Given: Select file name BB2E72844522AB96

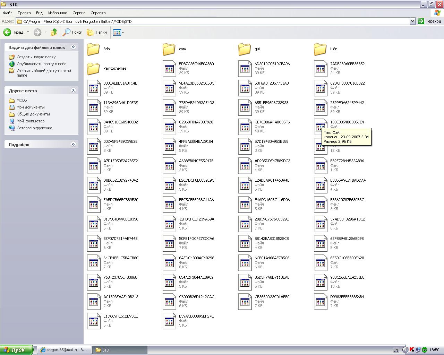Looking at the screenshot, I should click(347, 161).
